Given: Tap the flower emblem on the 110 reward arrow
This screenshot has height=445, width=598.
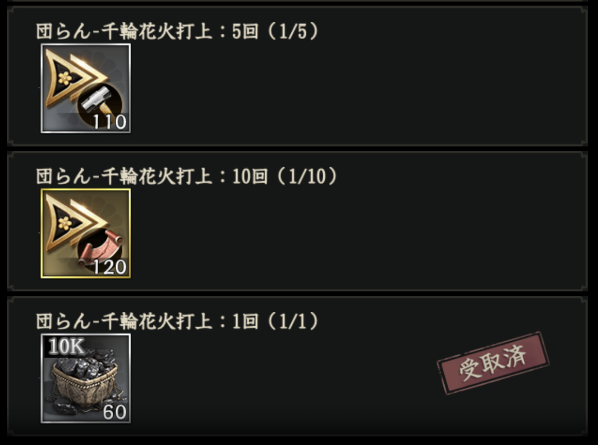Looking at the screenshot, I should (x=65, y=78).
